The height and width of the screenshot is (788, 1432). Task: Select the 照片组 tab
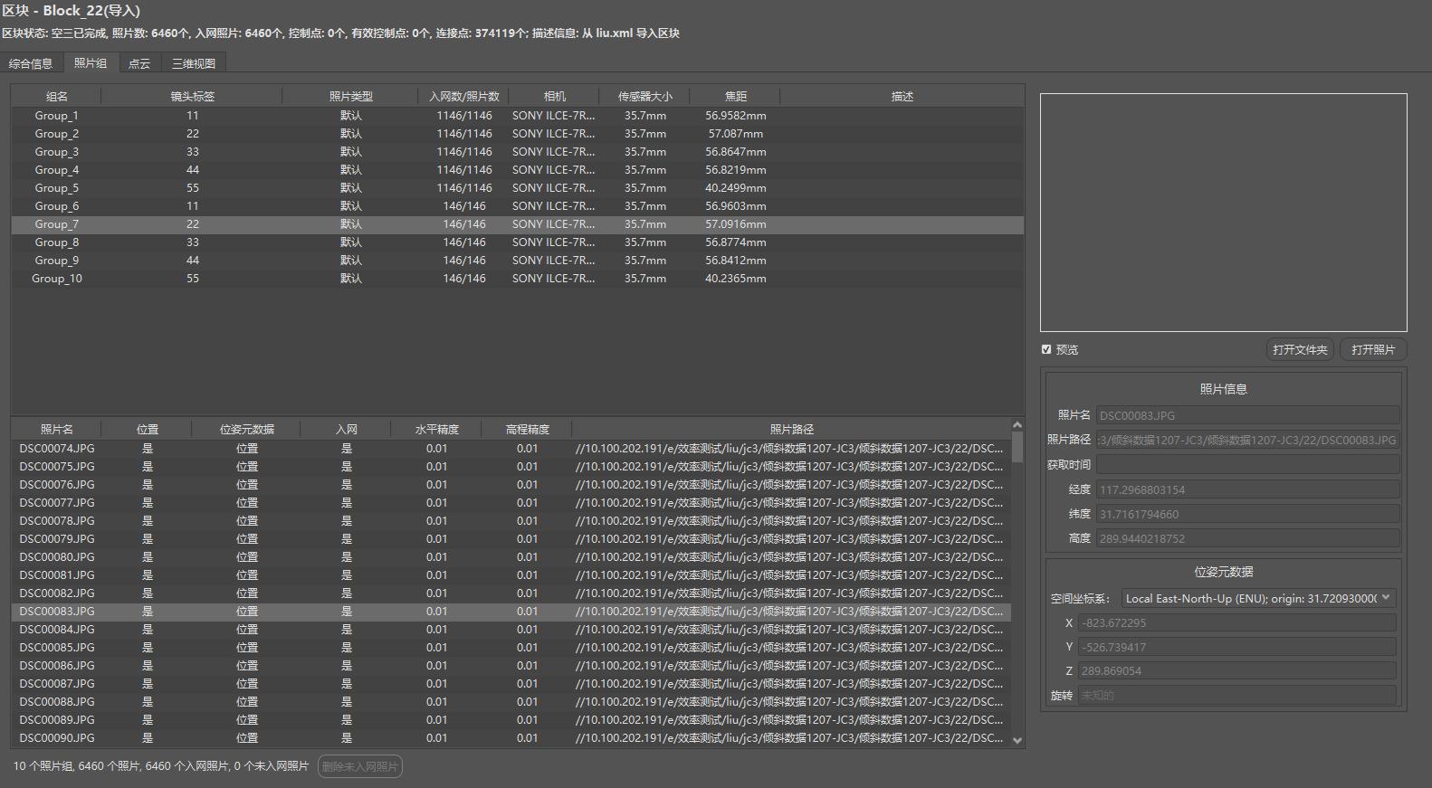(91, 63)
